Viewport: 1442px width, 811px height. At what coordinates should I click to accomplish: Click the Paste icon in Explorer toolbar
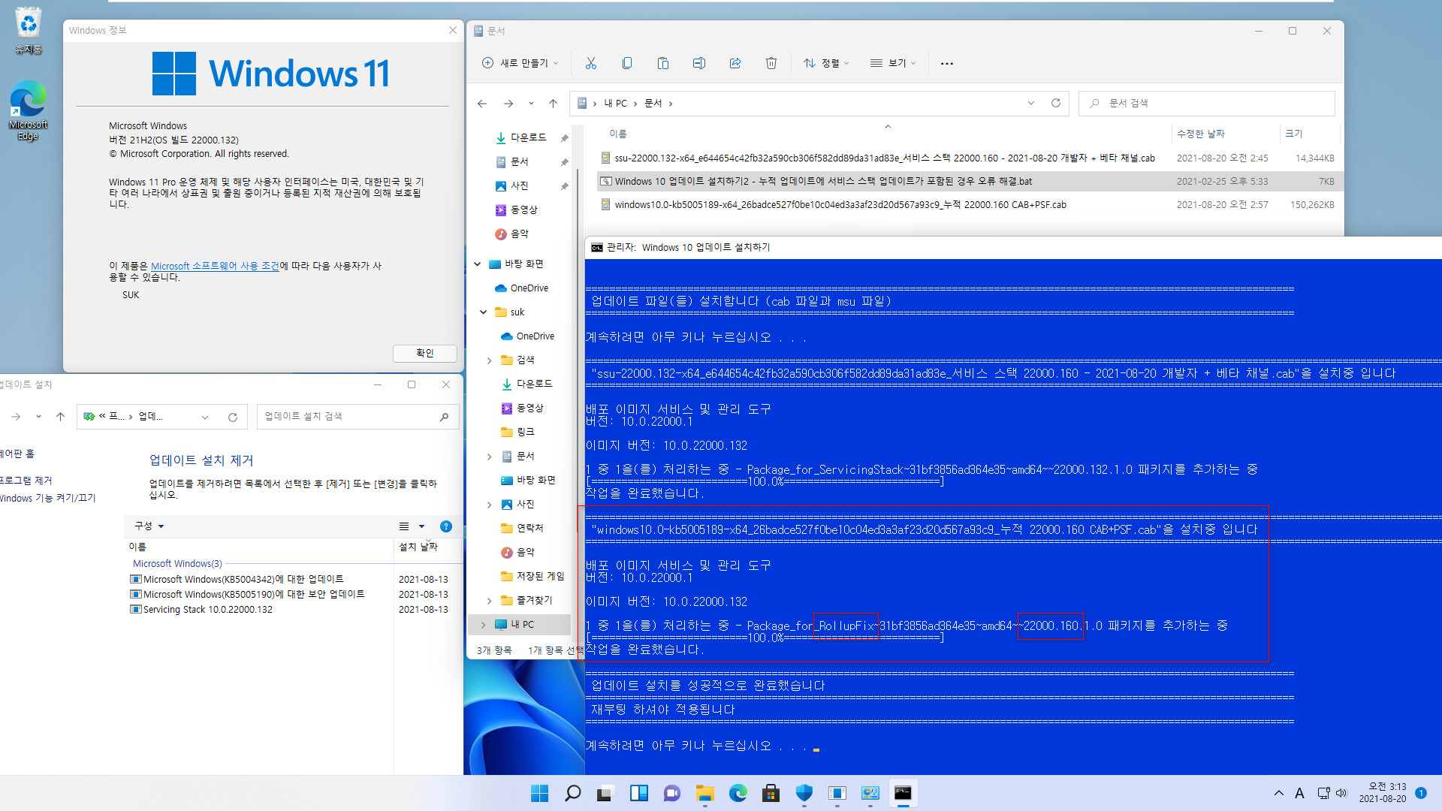tap(663, 63)
